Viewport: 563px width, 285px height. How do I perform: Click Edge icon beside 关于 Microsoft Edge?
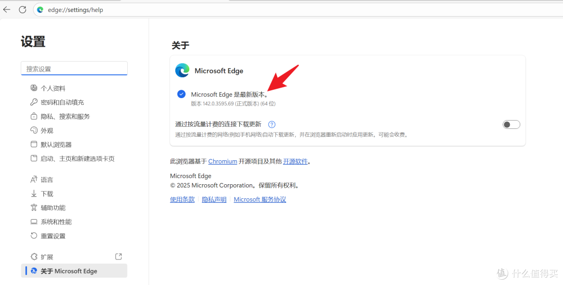34,270
